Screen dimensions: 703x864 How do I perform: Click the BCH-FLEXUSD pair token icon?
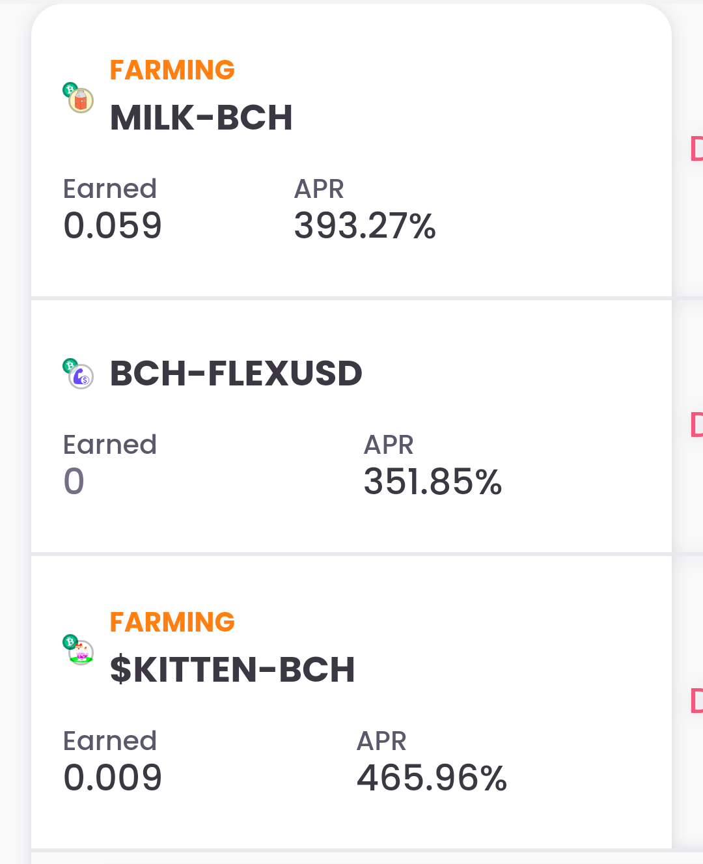pyautogui.click(x=78, y=374)
